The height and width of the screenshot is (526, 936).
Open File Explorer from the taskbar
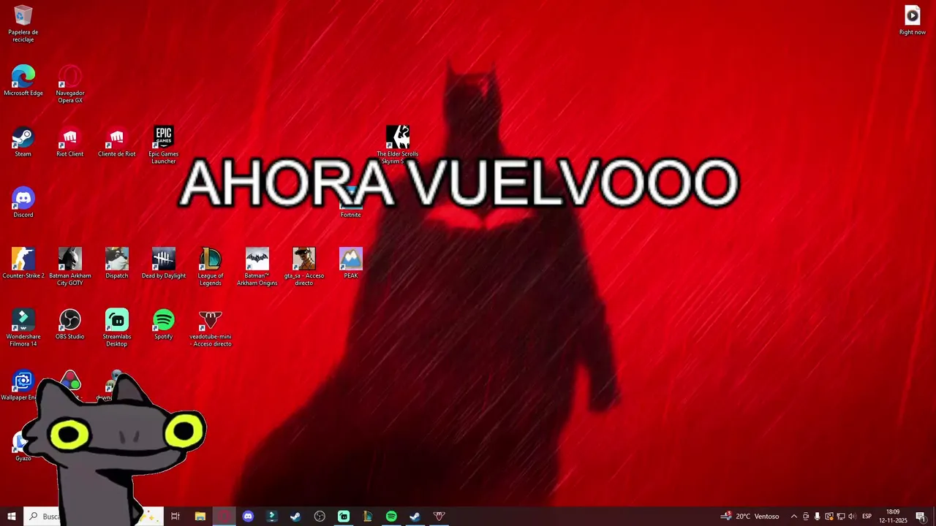coord(200,517)
